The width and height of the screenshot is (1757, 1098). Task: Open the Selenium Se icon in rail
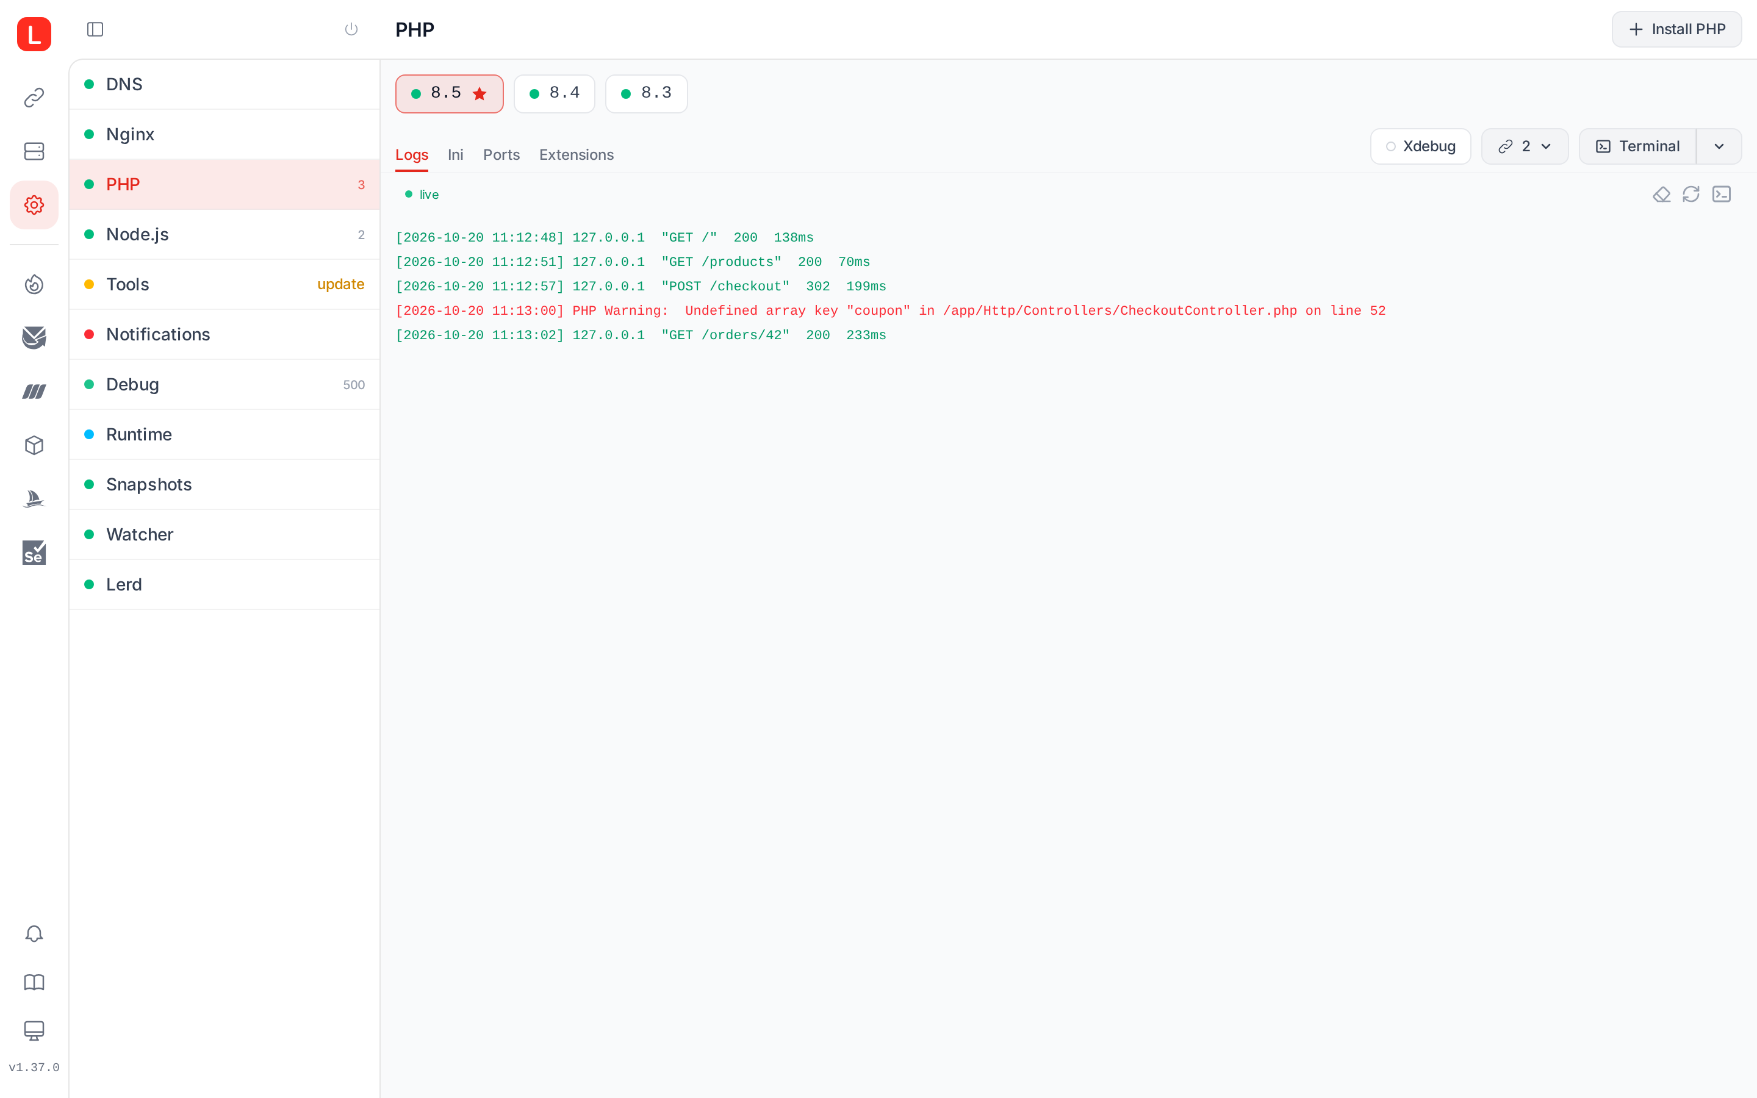(x=34, y=553)
